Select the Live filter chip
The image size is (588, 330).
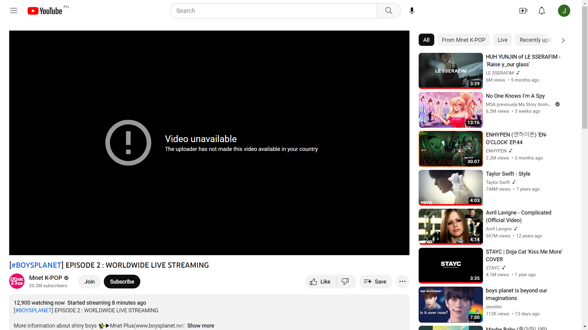(502, 40)
